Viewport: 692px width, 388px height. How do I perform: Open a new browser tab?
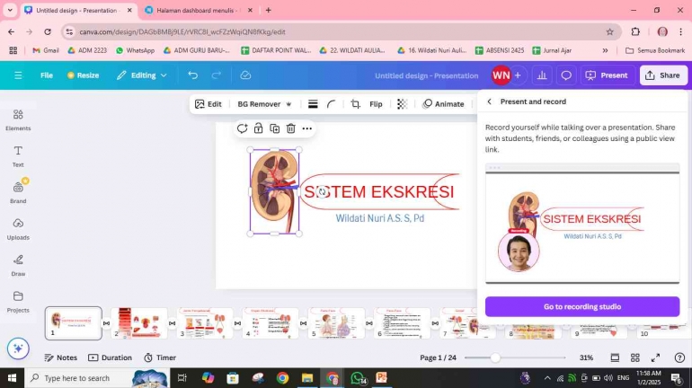coord(269,10)
